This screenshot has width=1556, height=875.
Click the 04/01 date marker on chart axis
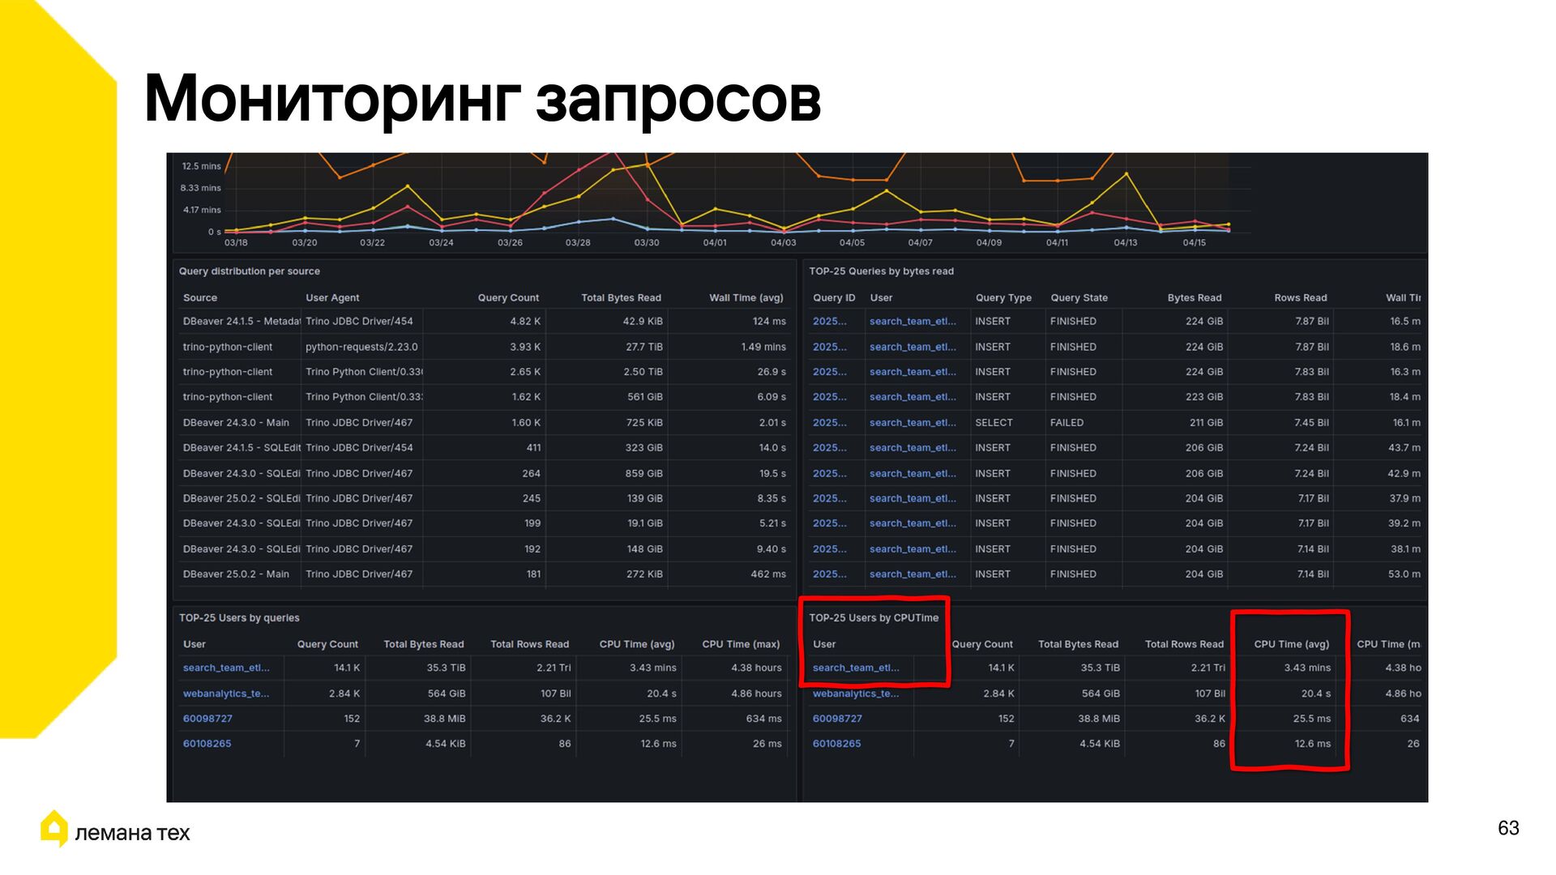coord(715,242)
